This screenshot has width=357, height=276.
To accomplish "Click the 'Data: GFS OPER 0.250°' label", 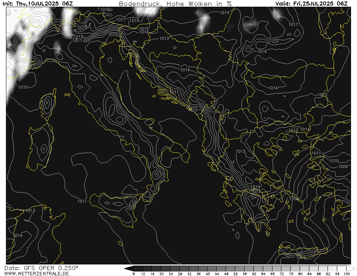I will pos(41,268).
